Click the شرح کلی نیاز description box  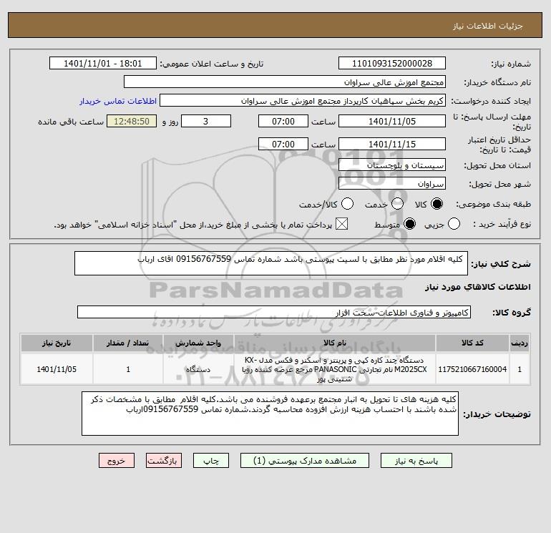pyautogui.click(x=271, y=263)
